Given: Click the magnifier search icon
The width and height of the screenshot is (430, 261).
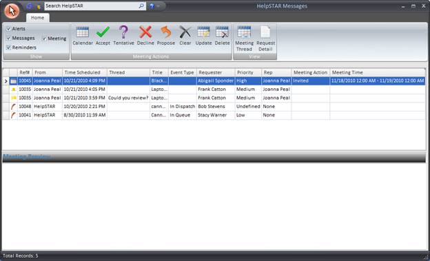Looking at the screenshot, I should point(141,6).
